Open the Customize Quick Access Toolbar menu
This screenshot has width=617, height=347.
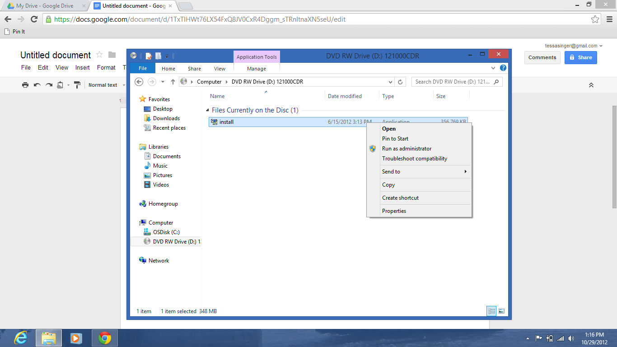tap(167, 56)
